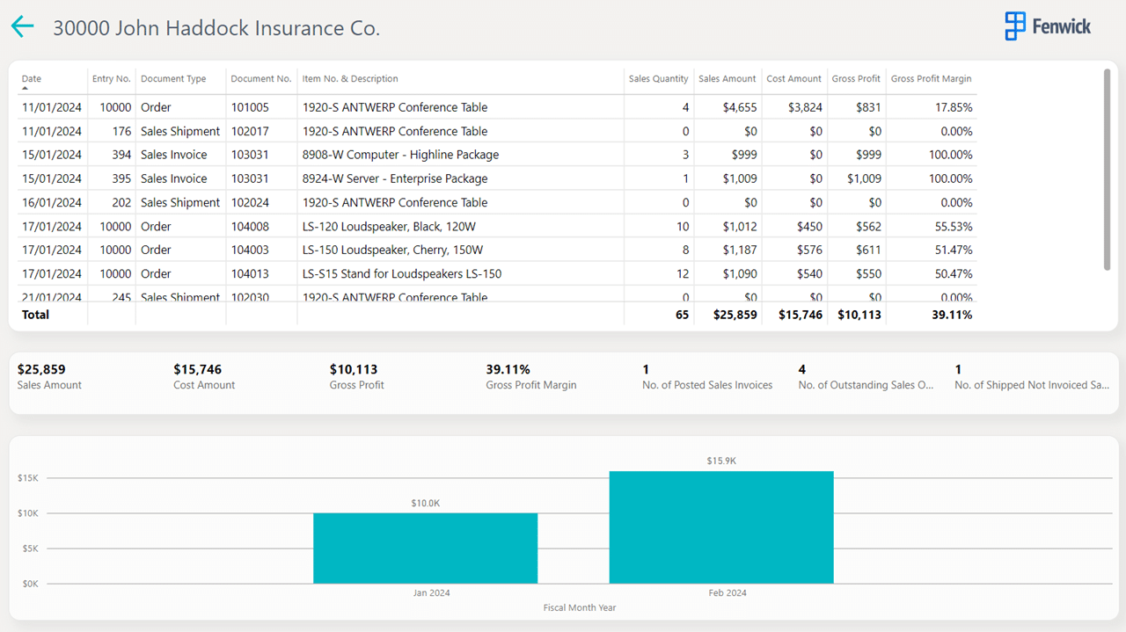Select the Feb 2024 bar
Screen dimensions: 1126x632
[720, 527]
